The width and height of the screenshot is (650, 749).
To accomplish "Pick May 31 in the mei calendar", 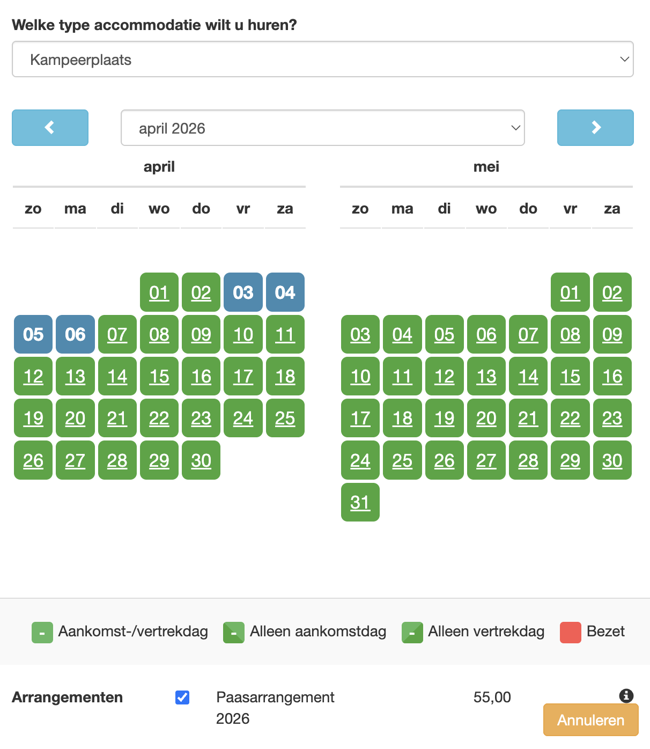I will coord(360,502).
